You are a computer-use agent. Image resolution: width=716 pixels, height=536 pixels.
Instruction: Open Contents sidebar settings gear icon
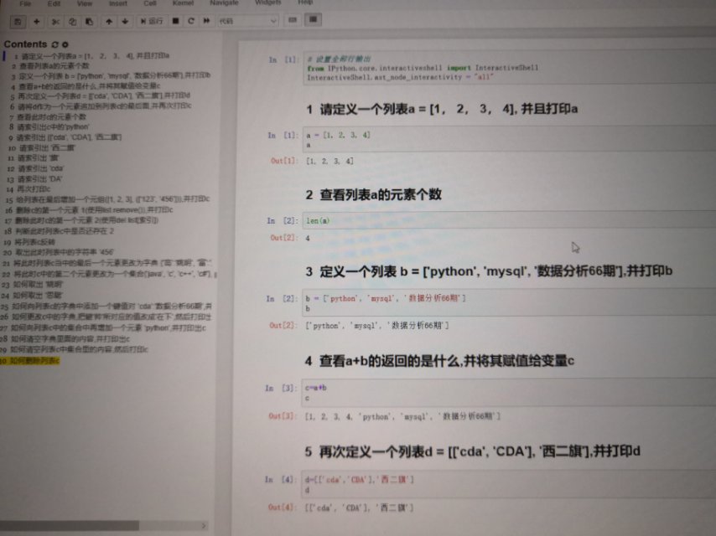pyautogui.click(x=65, y=44)
